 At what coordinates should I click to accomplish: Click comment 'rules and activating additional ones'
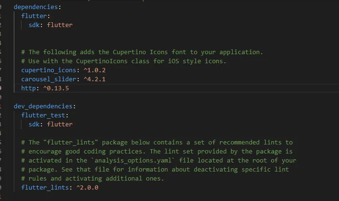(92, 178)
